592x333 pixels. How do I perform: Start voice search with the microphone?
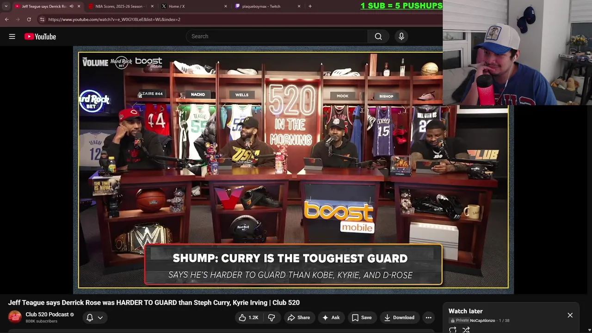401,37
